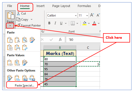The height and width of the screenshot is (92, 134).
Task: Click Decrease Font Size icon
Action: 98,15
